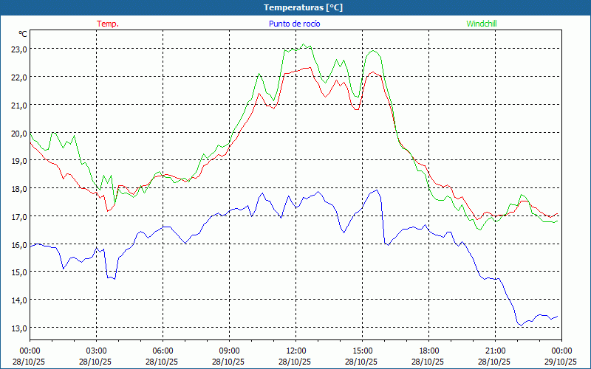This screenshot has height=369, width=591.
Task: Click the 12:00 time label
Action: coord(295,351)
